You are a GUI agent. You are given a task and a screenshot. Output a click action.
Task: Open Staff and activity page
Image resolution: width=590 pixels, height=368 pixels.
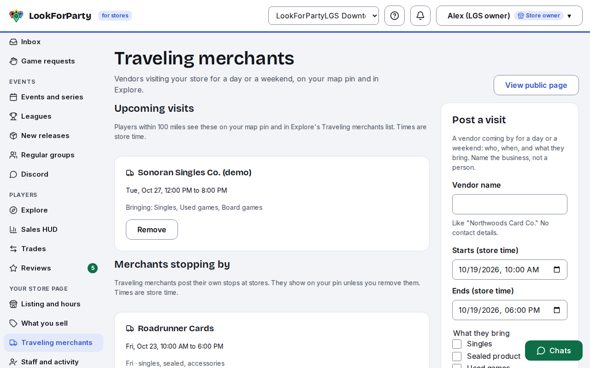tap(53, 362)
